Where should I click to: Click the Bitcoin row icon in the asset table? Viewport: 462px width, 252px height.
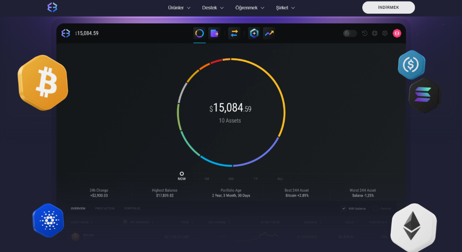75,236
